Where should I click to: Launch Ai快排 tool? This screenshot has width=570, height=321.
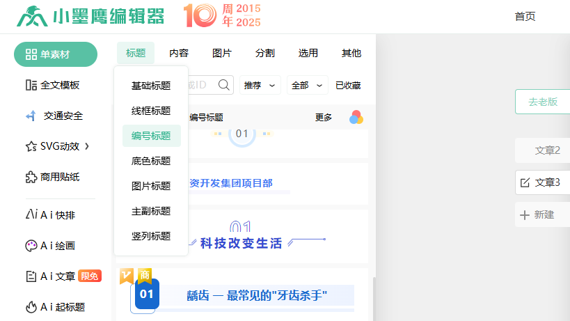point(51,215)
